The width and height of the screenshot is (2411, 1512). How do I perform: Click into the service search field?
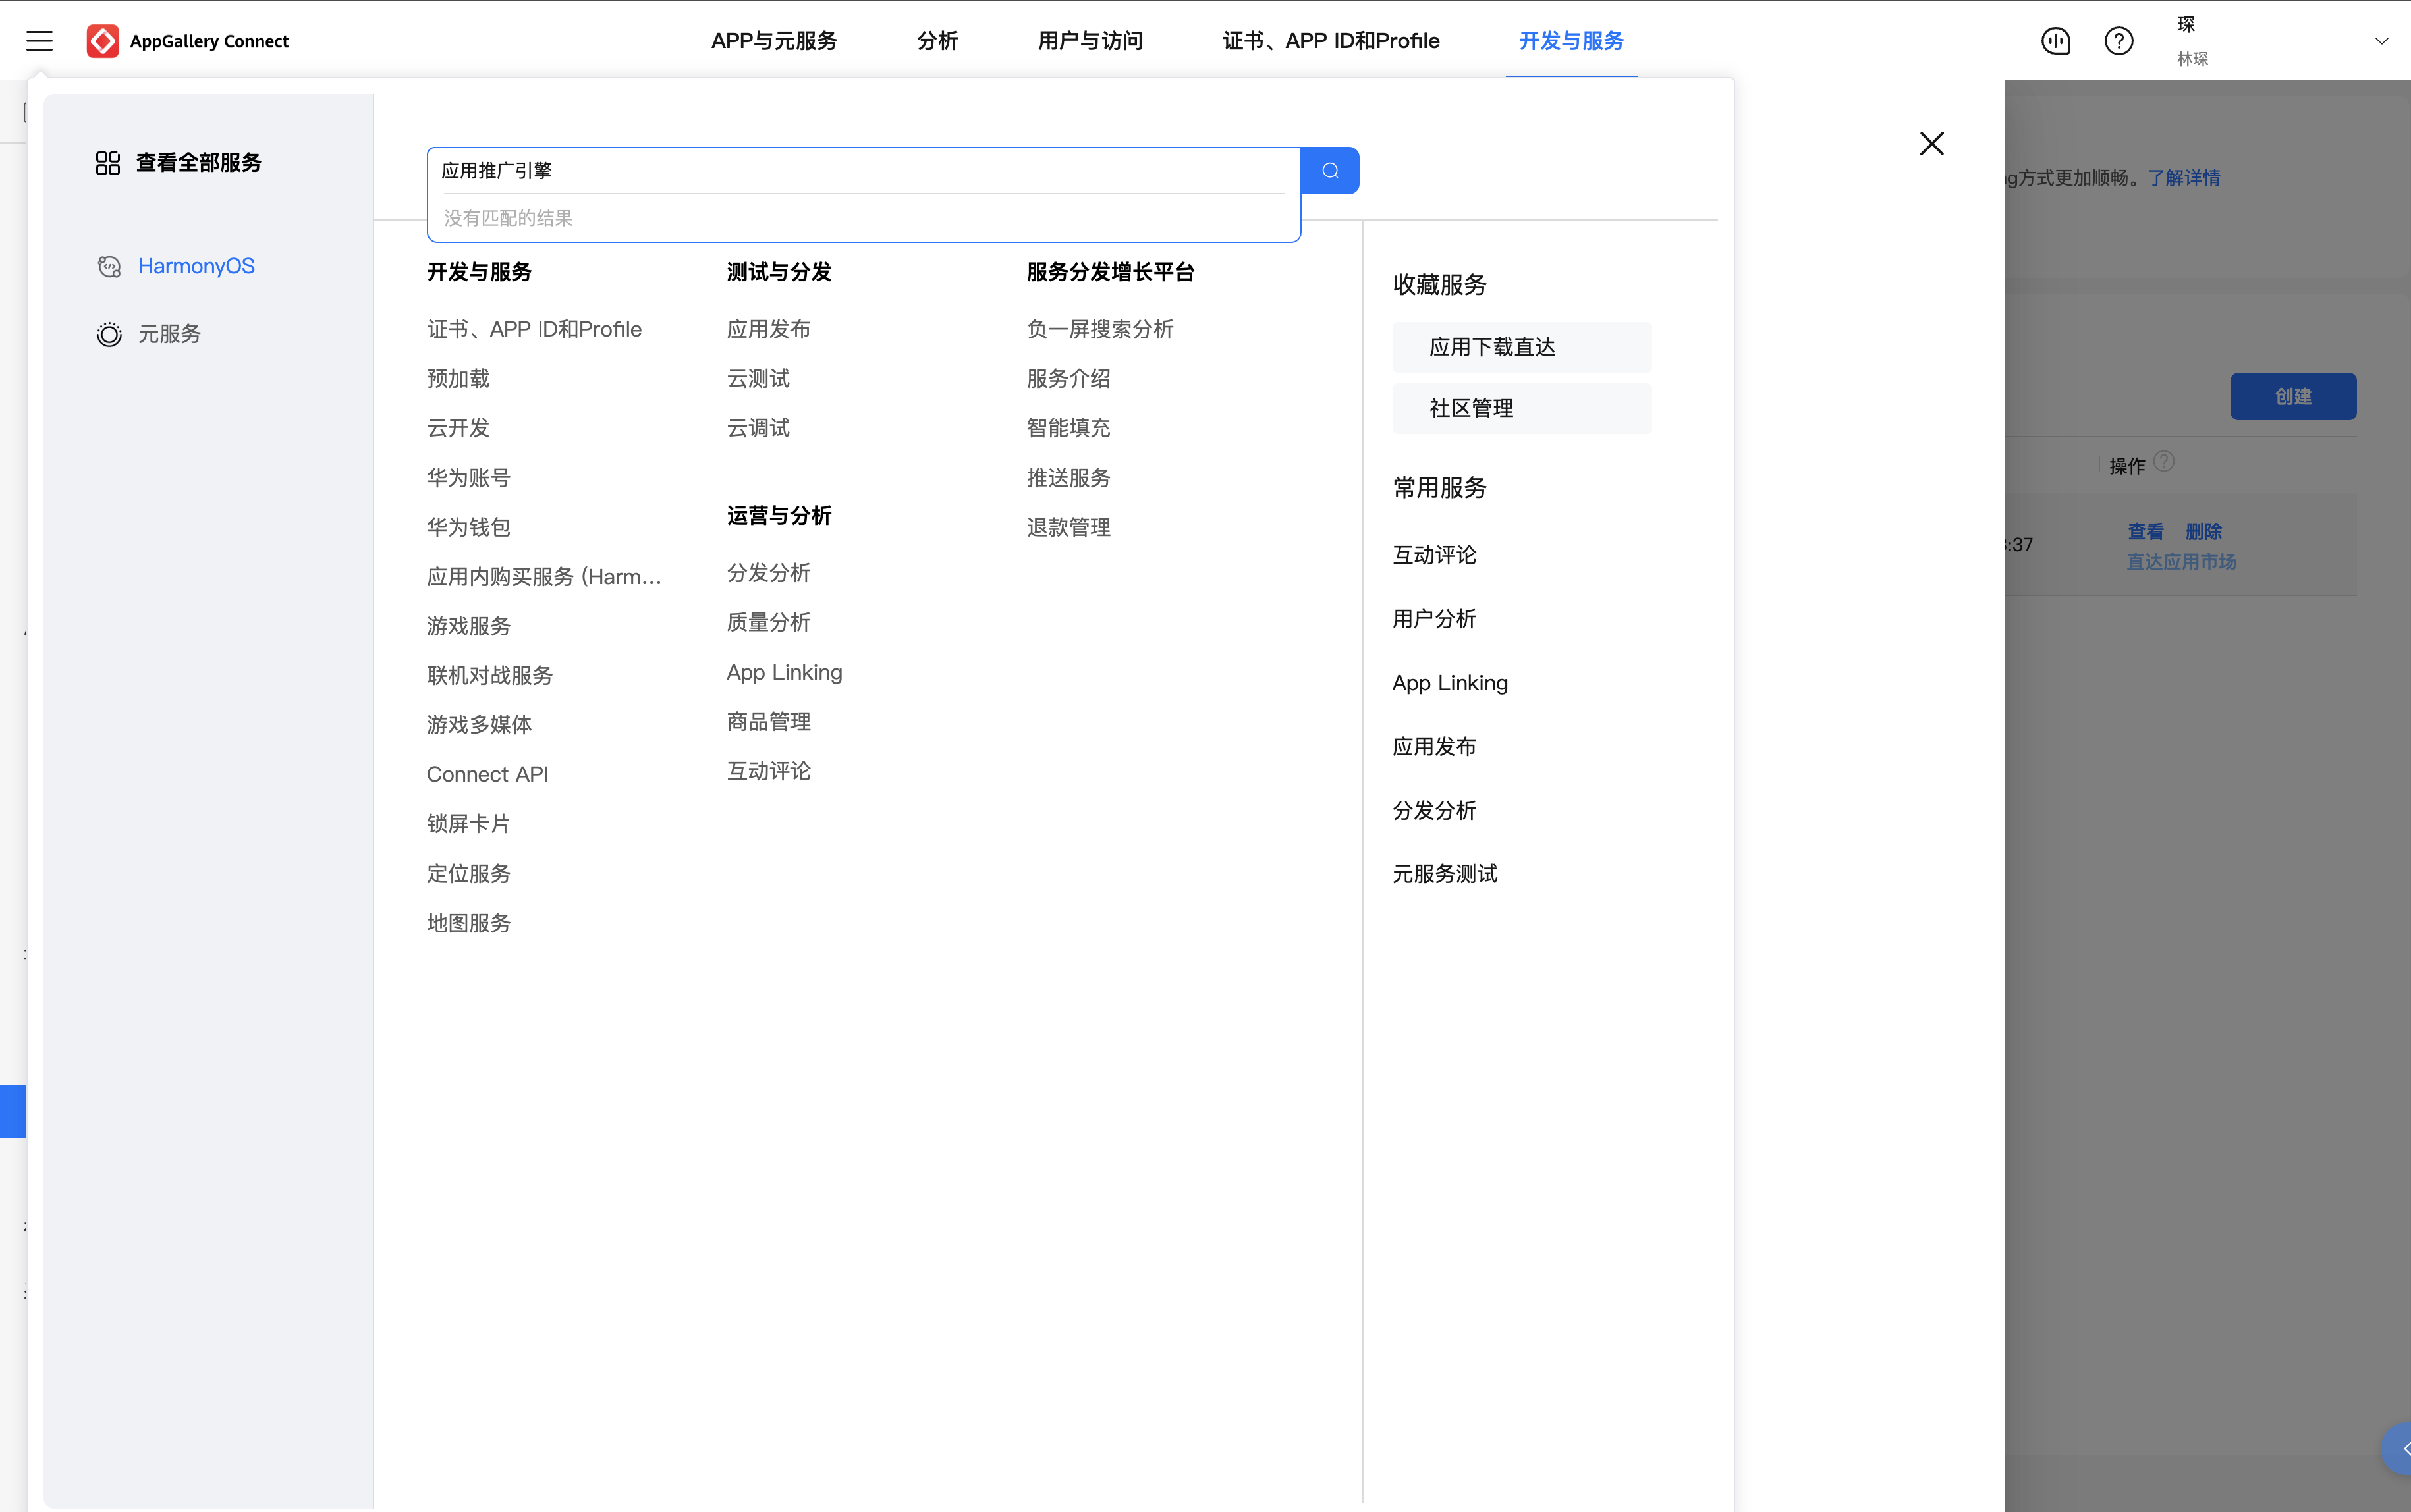pos(863,171)
